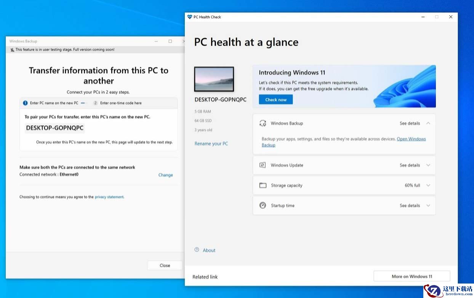Maximize the PC Health Check window
Screen dimensions: 474x298
[437, 17]
